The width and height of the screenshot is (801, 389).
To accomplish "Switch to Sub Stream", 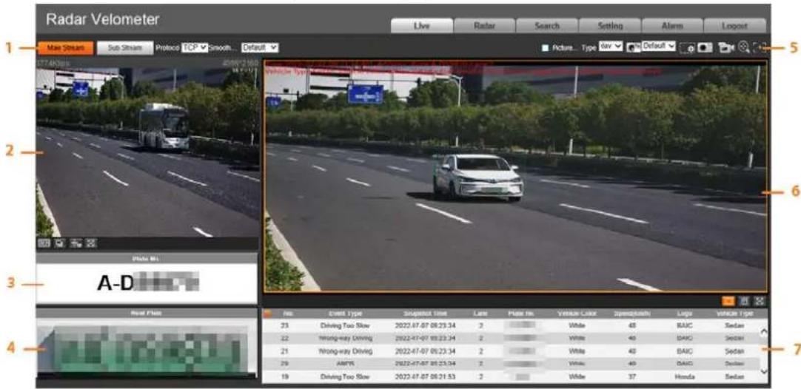I will tap(125, 47).
